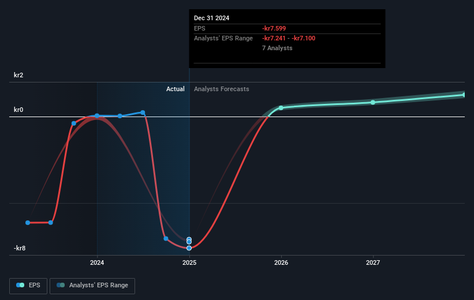Image resolution: width=474 pixels, height=300 pixels.
Task: Select the 2026 forecast data point
Action: point(281,108)
